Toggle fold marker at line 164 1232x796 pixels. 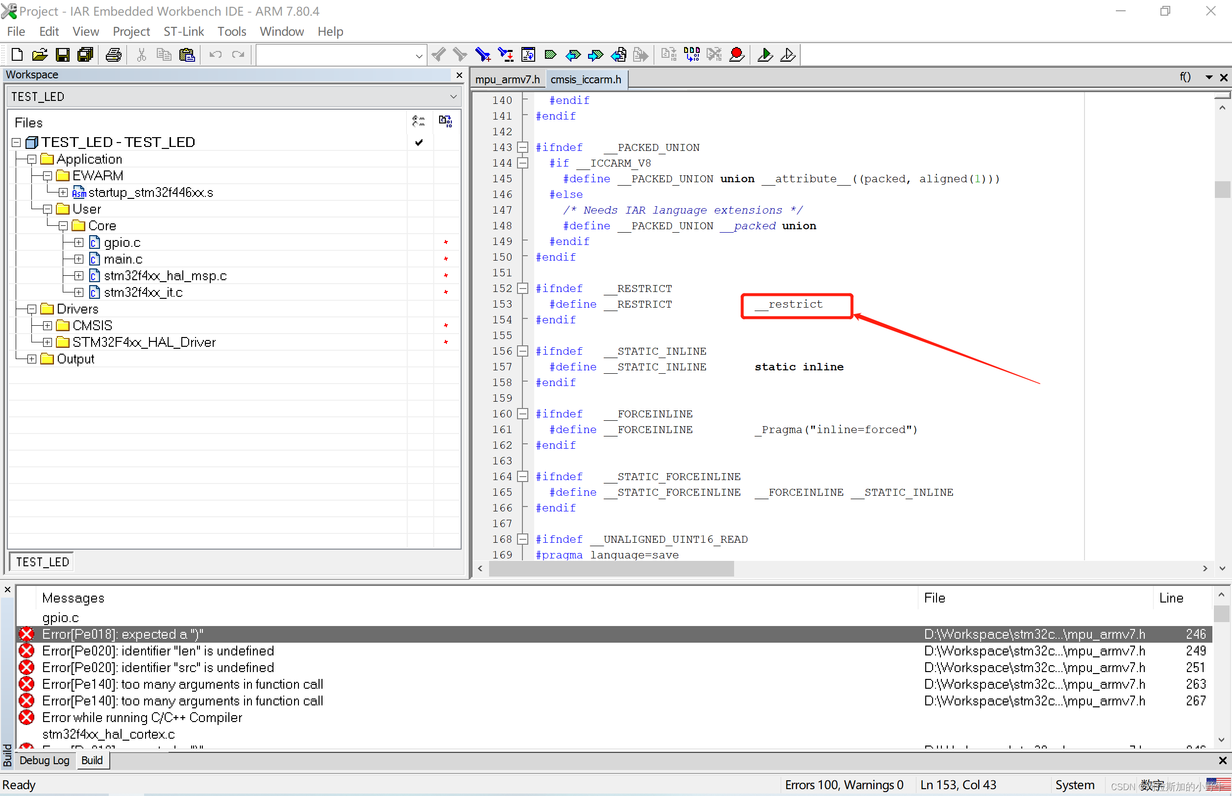[523, 477]
